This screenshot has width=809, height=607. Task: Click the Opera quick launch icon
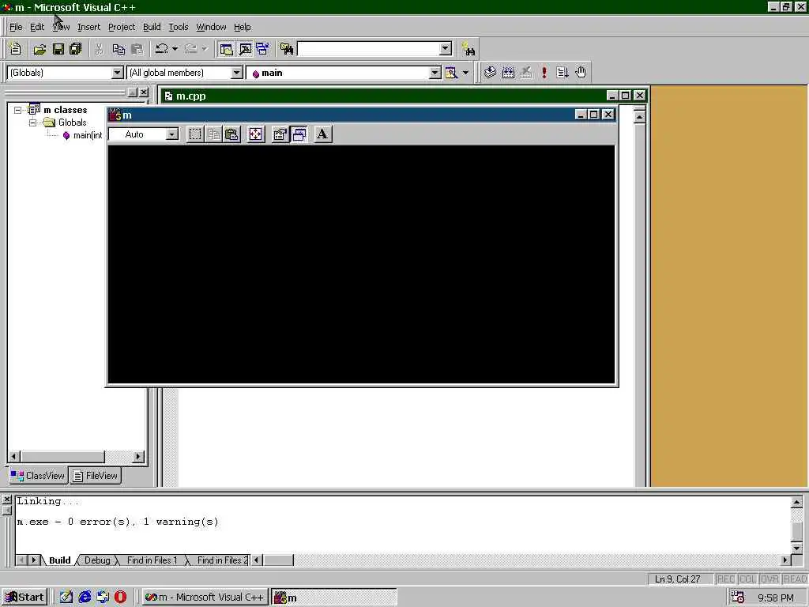point(120,598)
